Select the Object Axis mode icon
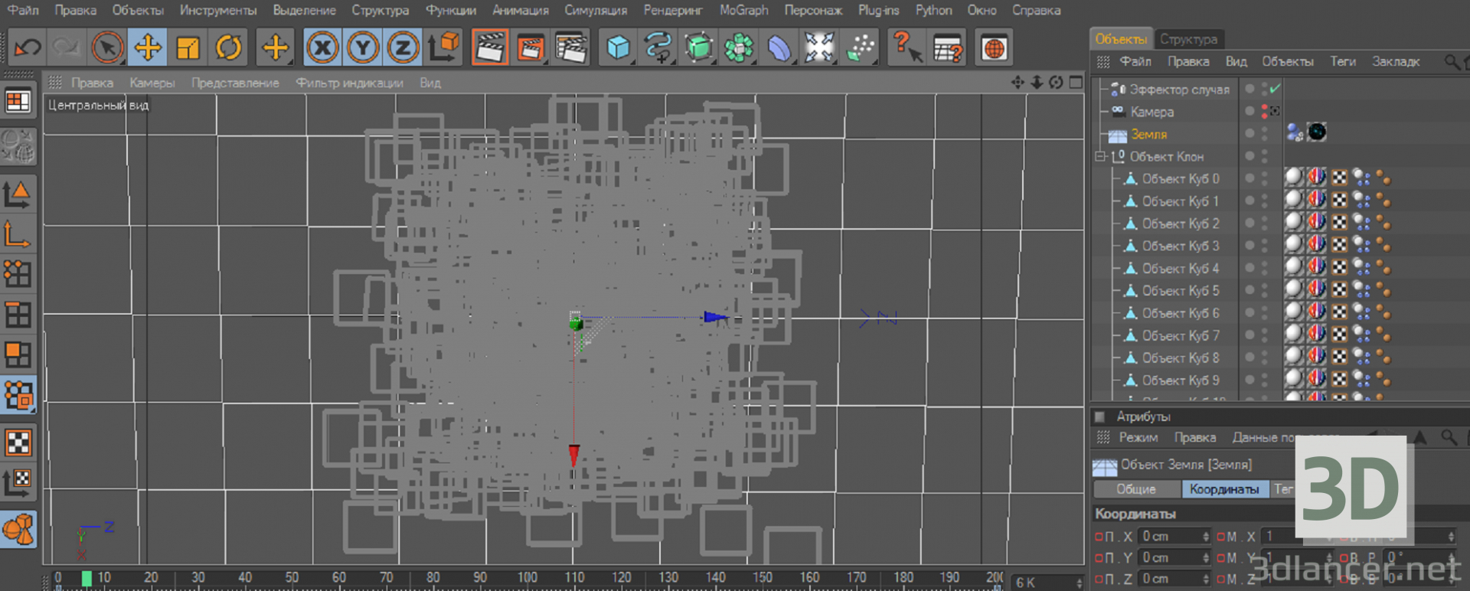The height and width of the screenshot is (591, 1470). (x=18, y=234)
